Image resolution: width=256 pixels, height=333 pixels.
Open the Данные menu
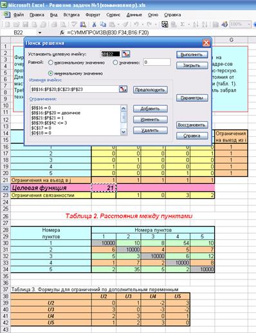(x=134, y=15)
